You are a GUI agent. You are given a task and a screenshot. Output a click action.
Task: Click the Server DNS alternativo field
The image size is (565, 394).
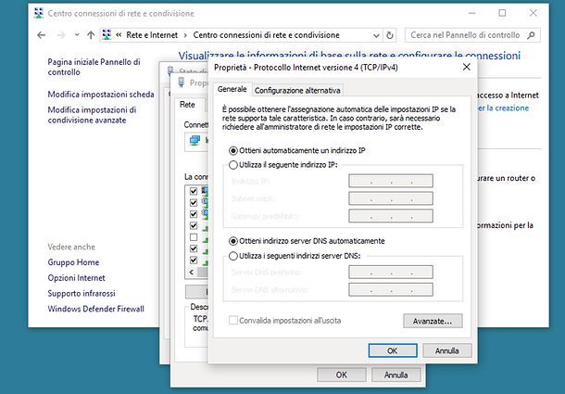[x=391, y=289]
